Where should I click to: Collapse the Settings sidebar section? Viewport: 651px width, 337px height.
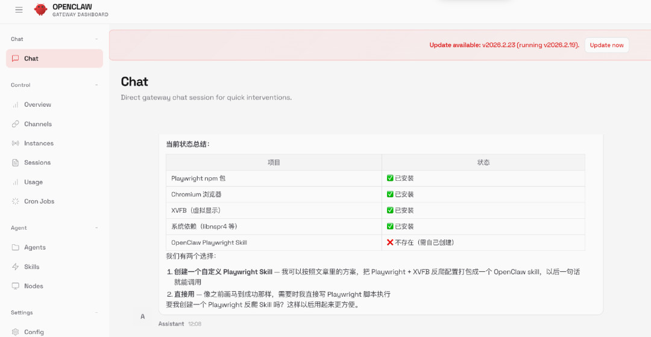tap(96, 312)
